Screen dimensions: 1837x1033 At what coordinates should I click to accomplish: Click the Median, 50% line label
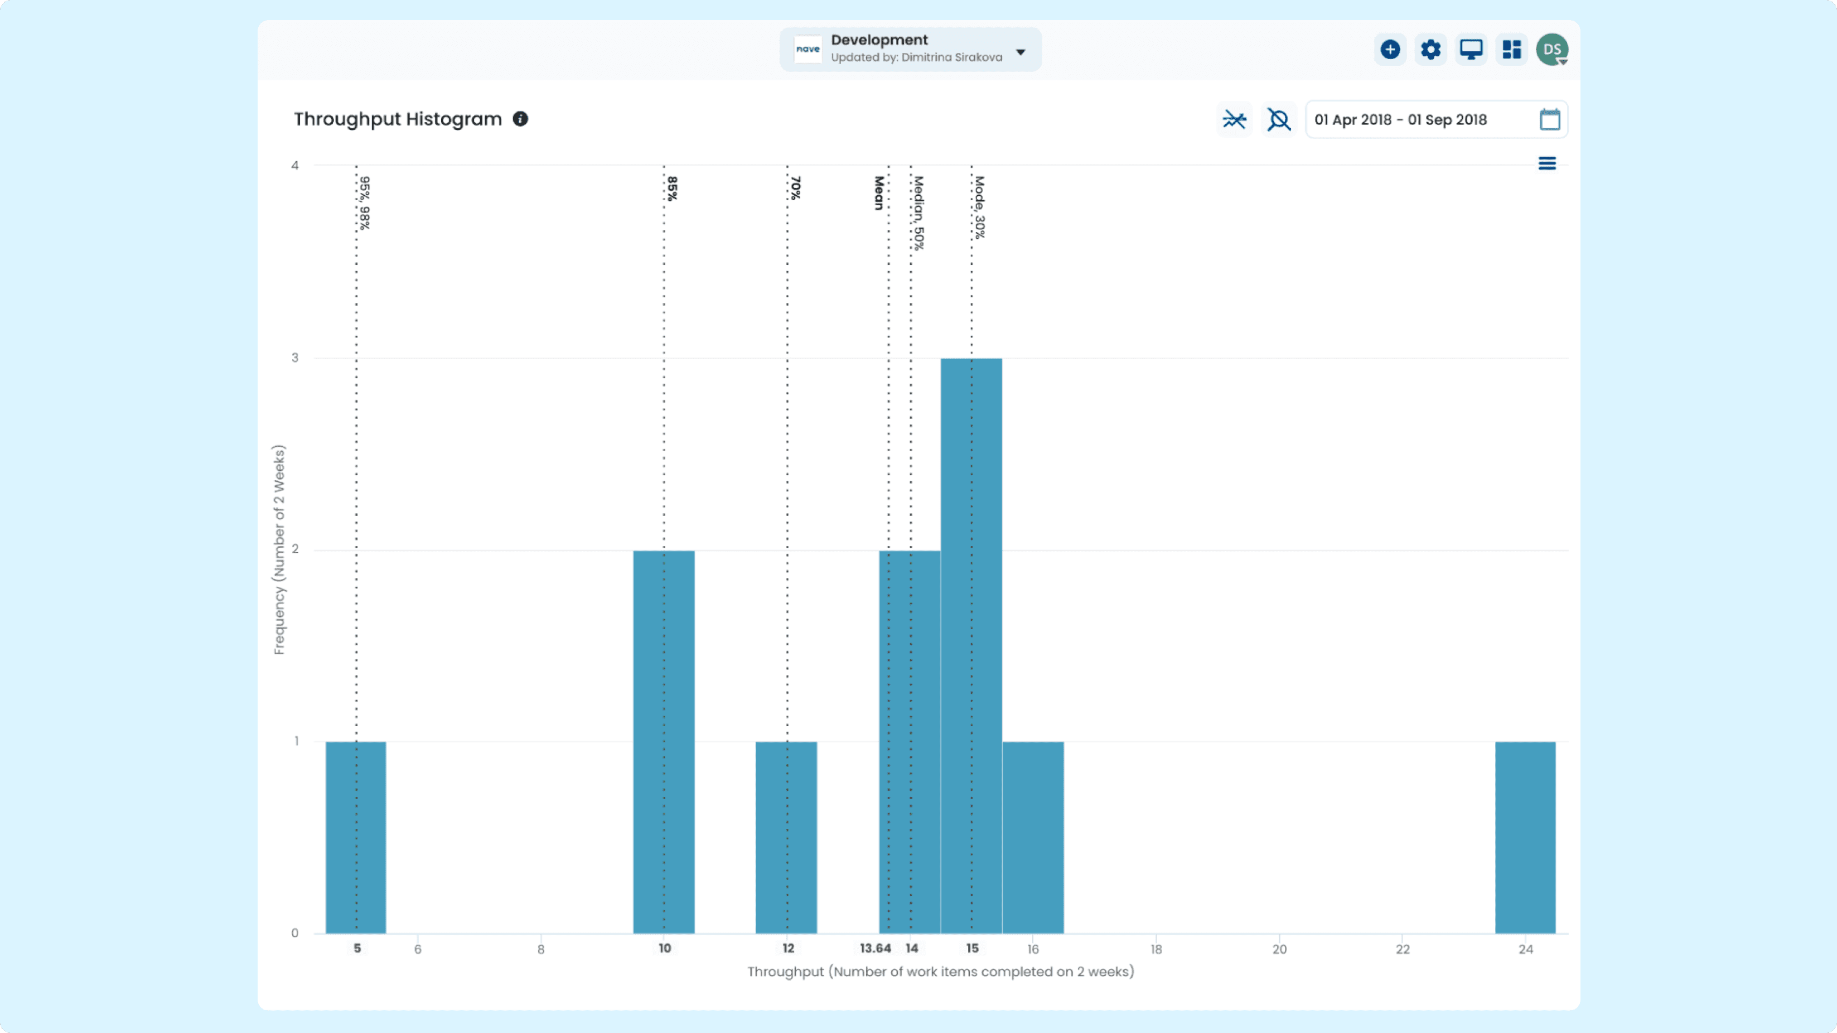click(x=918, y=213)
